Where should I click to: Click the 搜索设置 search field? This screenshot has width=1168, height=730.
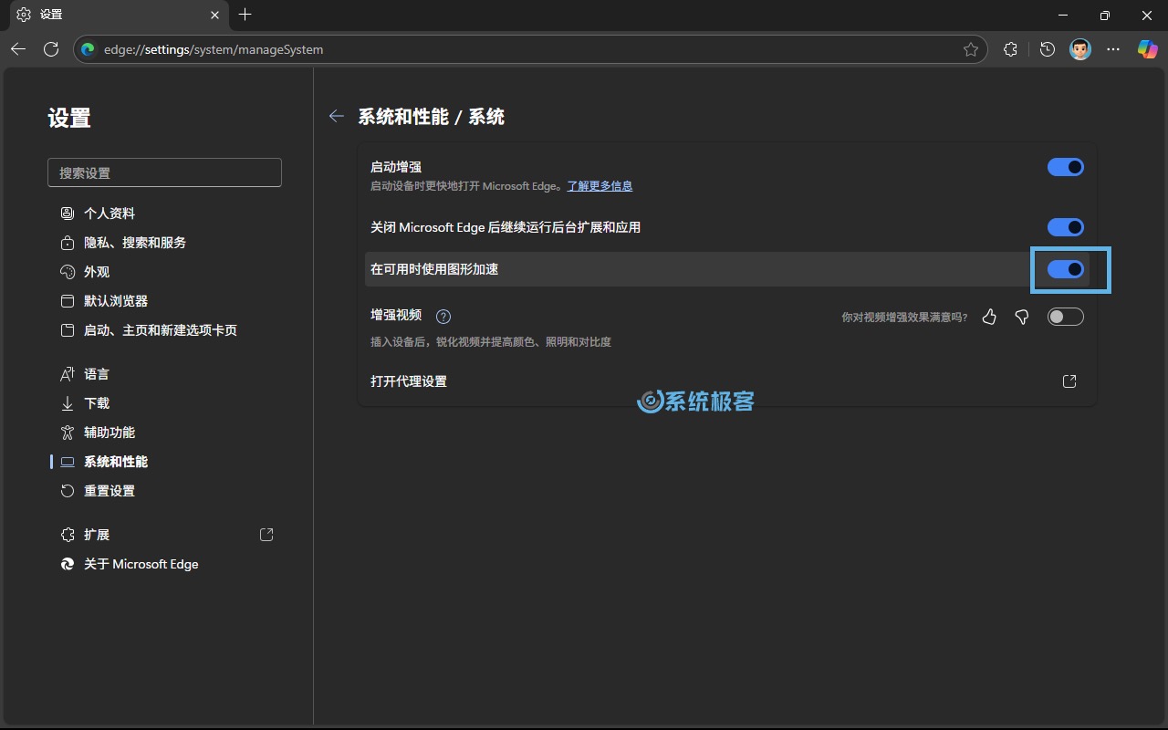coord(164,172)
